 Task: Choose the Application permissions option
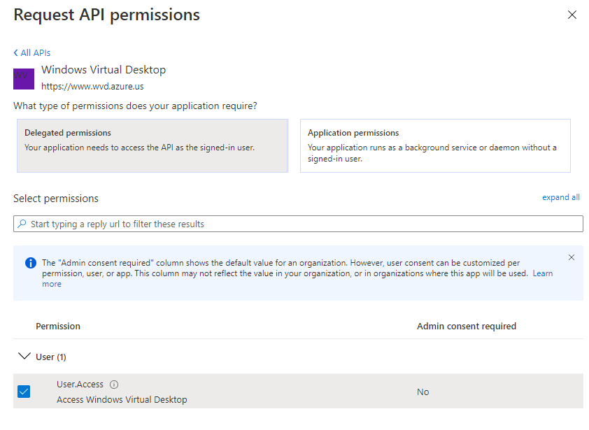pyautogui.click(x=434, y=145)
